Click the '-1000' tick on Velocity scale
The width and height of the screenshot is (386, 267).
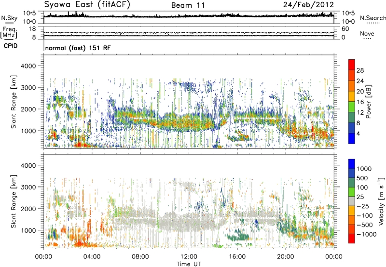pos(366,234)
